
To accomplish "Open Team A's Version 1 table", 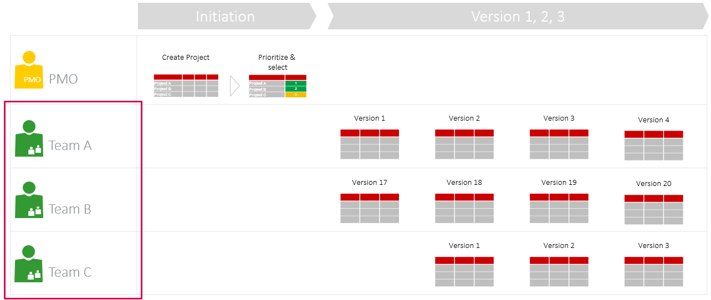I will point(370,144).
